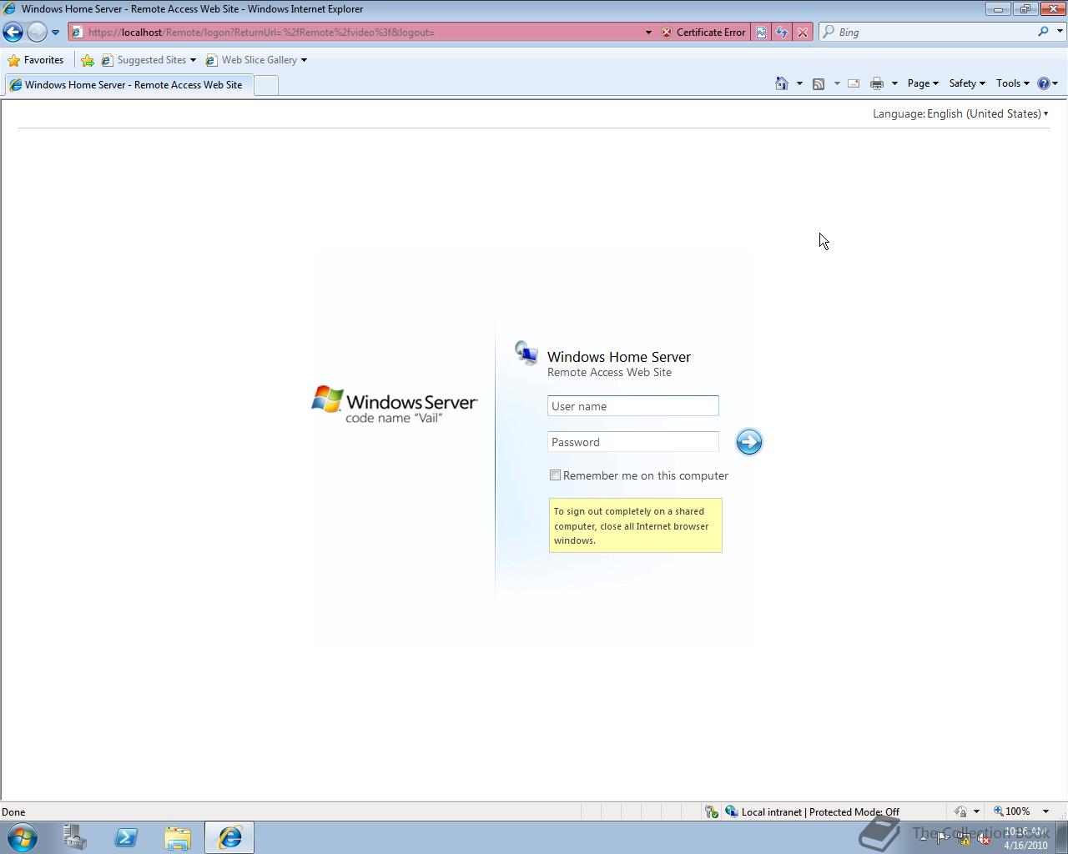1068x854 pixels.
Task: Click the Help question mark icon
Action: (x=1043, y=83)
